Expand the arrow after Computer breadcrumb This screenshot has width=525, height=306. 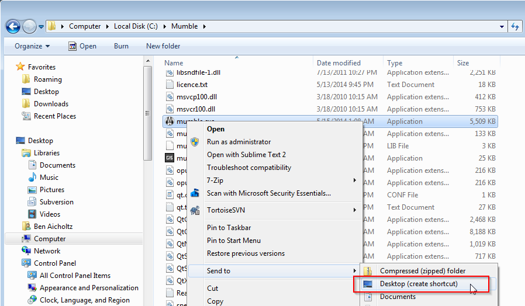click(x=108, y=26)
